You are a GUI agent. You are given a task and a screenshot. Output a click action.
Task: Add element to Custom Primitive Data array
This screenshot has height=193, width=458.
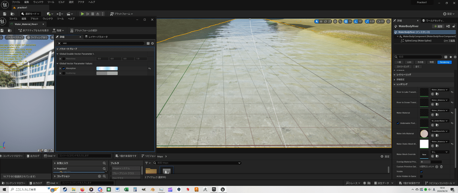tap(437, 167)
